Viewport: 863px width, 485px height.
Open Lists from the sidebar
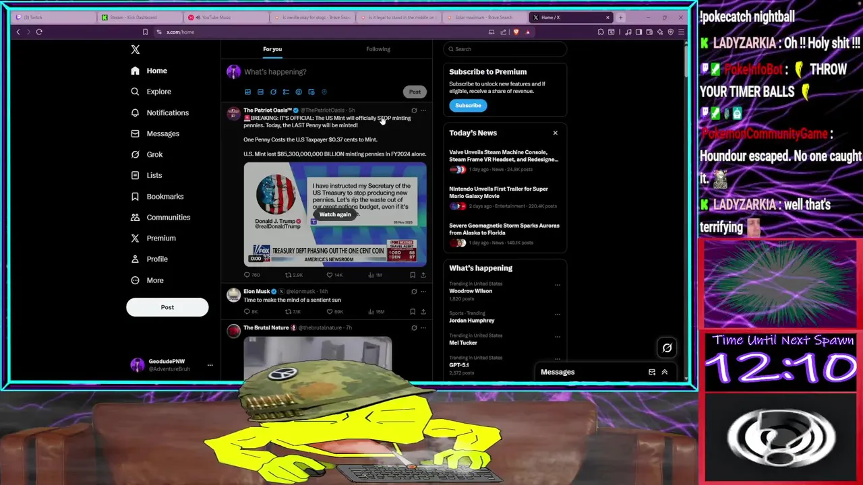(x=146, y=175)
